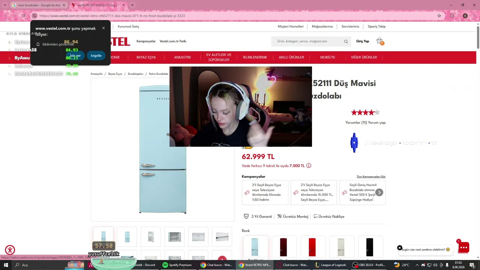Open 'Vestel.com.tr Farkı' link
The height and width of the screenshot is (270, 480).
(x=173, y=41)
